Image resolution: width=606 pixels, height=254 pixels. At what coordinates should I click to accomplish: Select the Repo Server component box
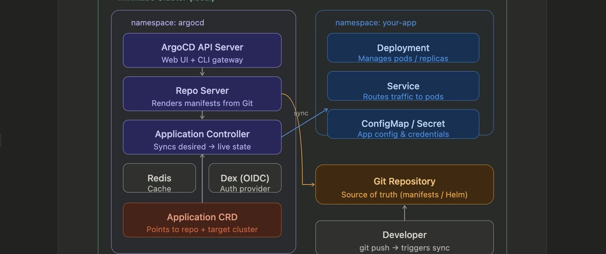tap(202, 94)
